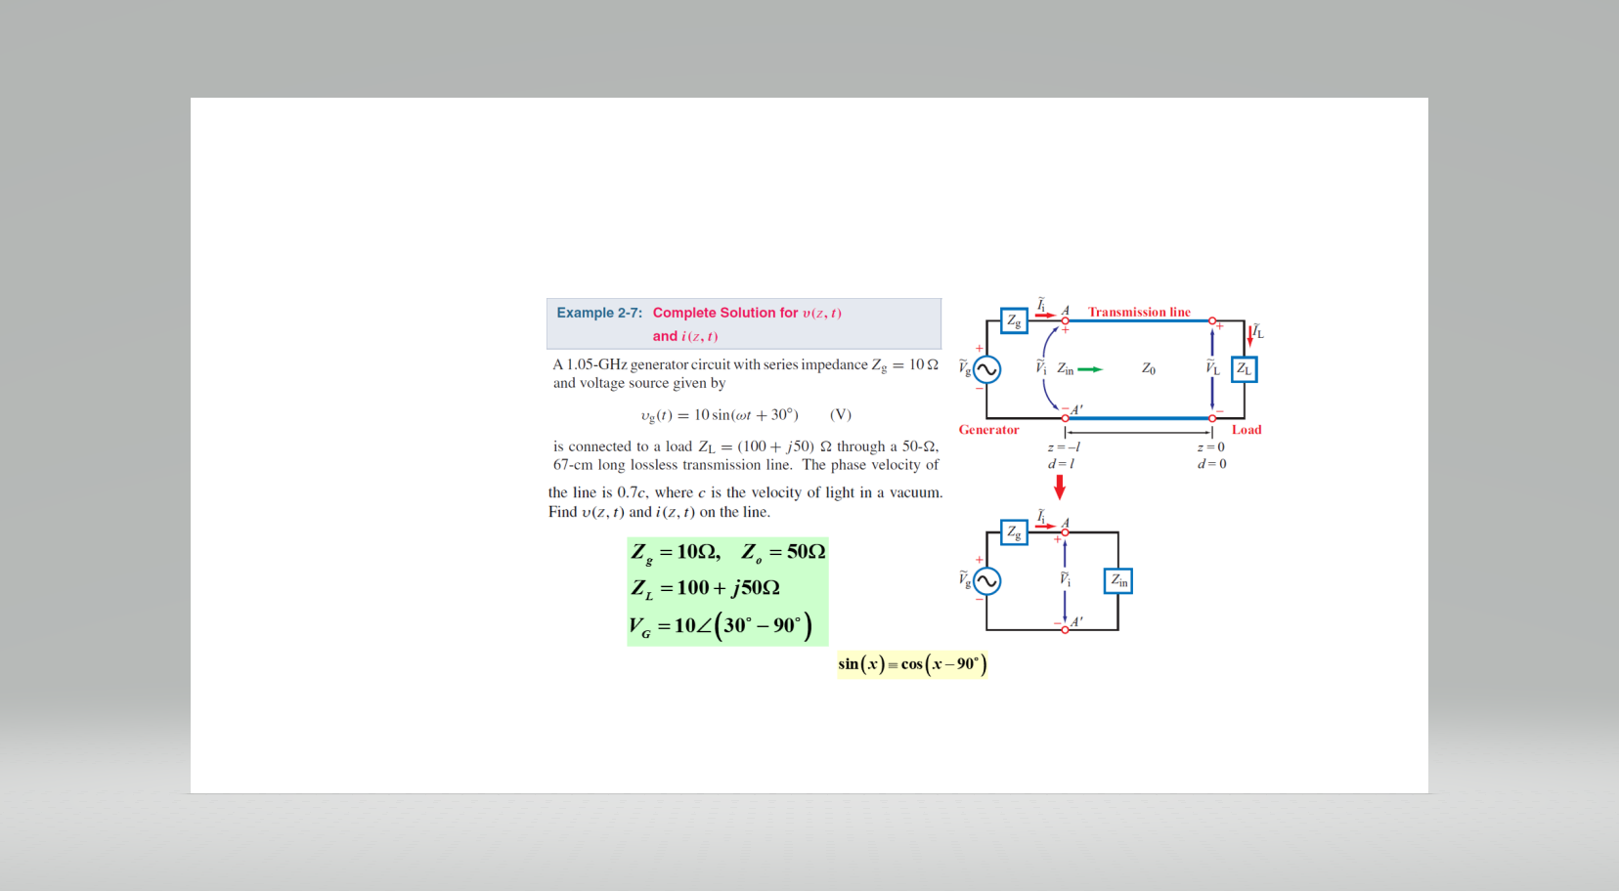Image resolution: width=1619 pixels, height=891 pixels.
Task: Click the Zin box in bottom circuit
Action: tap(1118, 580)
